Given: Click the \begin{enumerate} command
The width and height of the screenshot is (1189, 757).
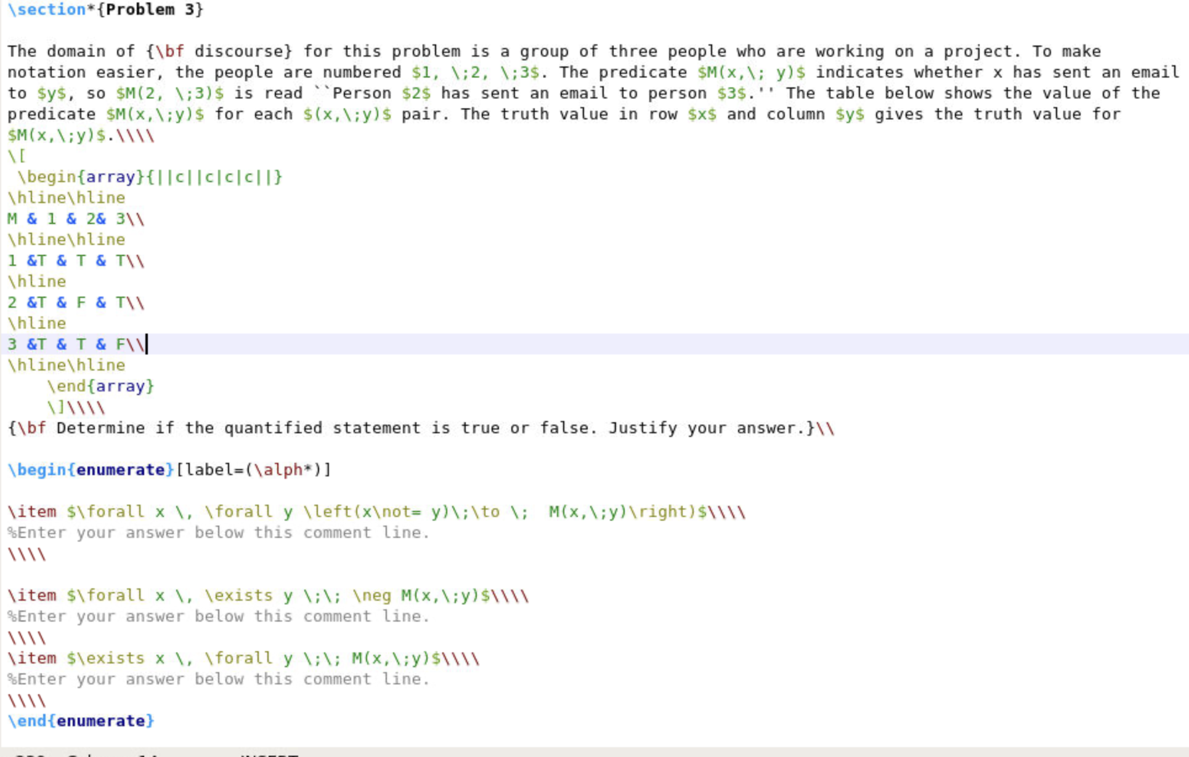Looking at the screenshot, I should (x=91, y=470).
